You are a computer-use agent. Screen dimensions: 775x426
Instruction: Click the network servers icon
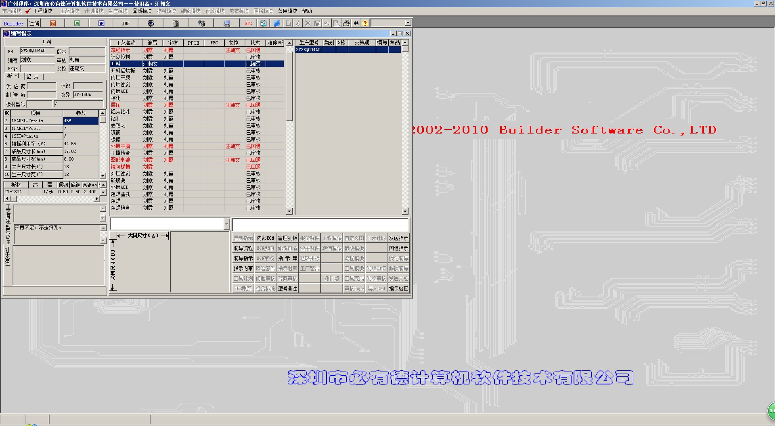pos(201,23)
